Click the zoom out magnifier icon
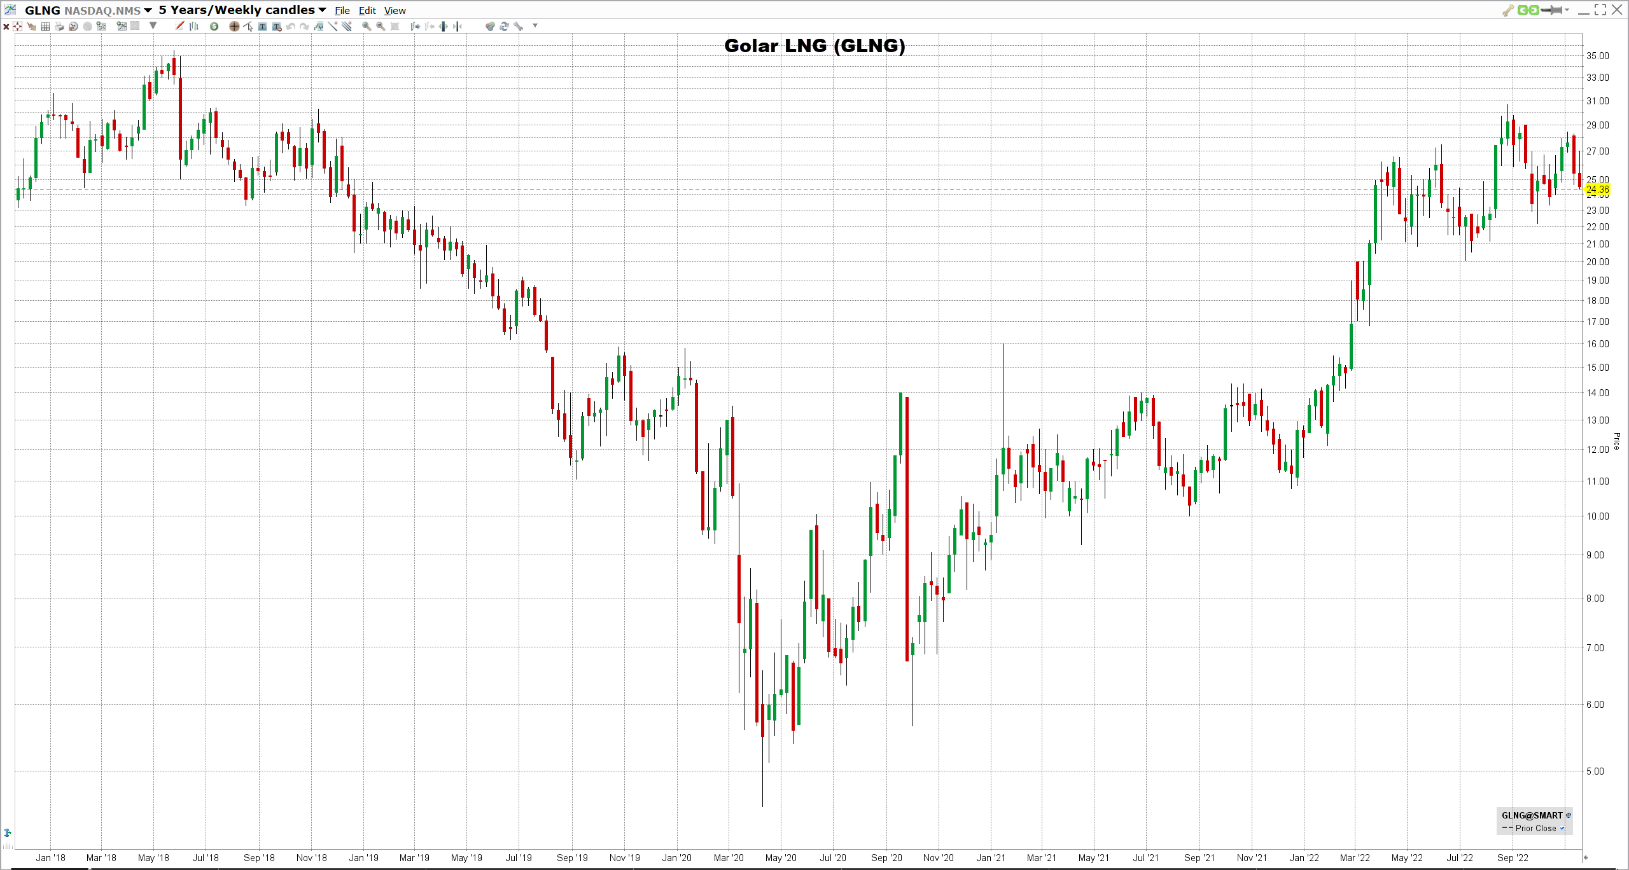1629x870 pixels. pyautogui.click(x=381, y=26)
